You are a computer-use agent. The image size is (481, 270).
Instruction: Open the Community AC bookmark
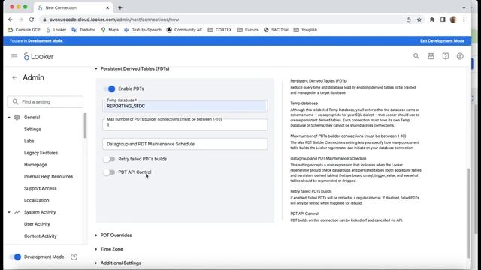[184, 30]
